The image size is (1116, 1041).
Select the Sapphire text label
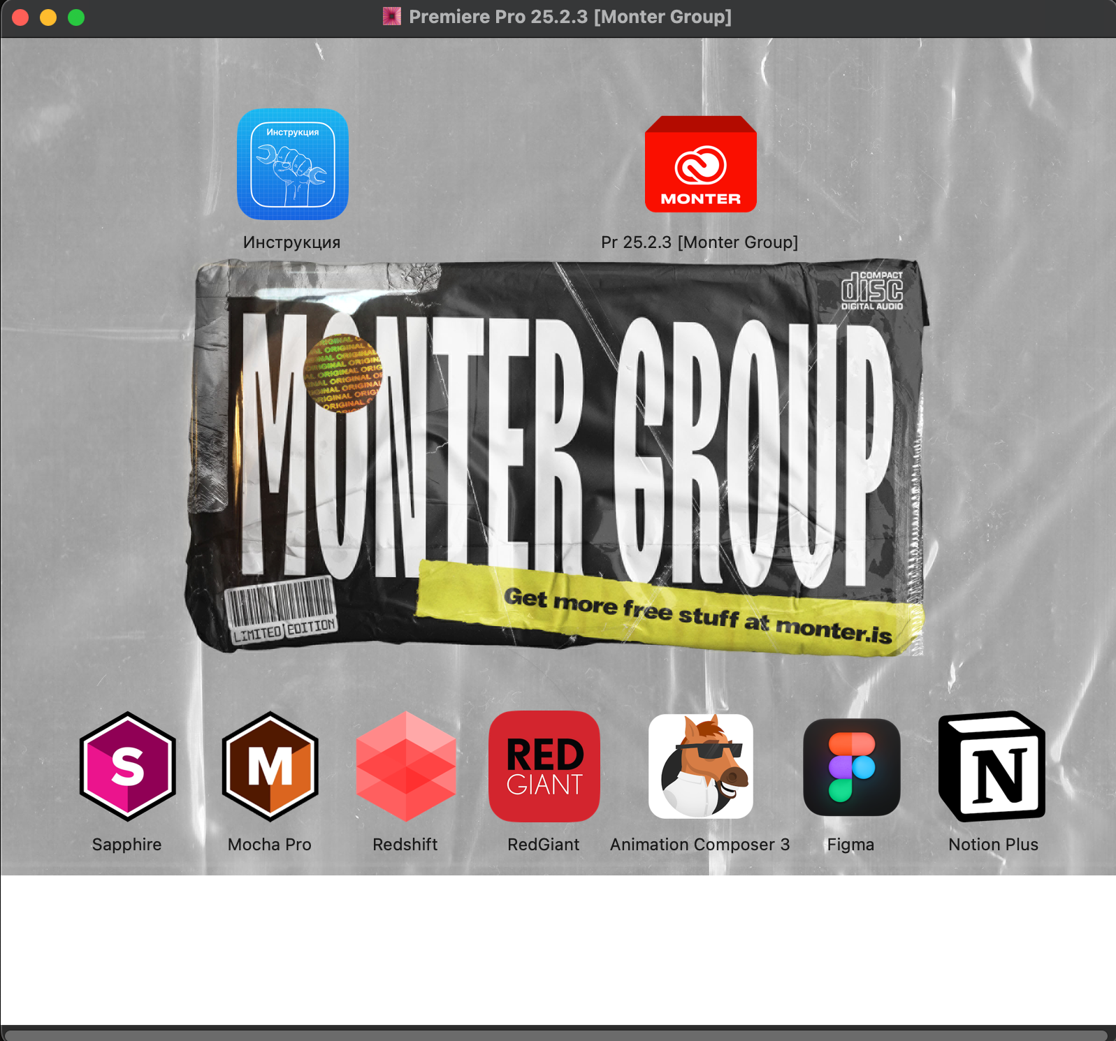pos(126,845)
